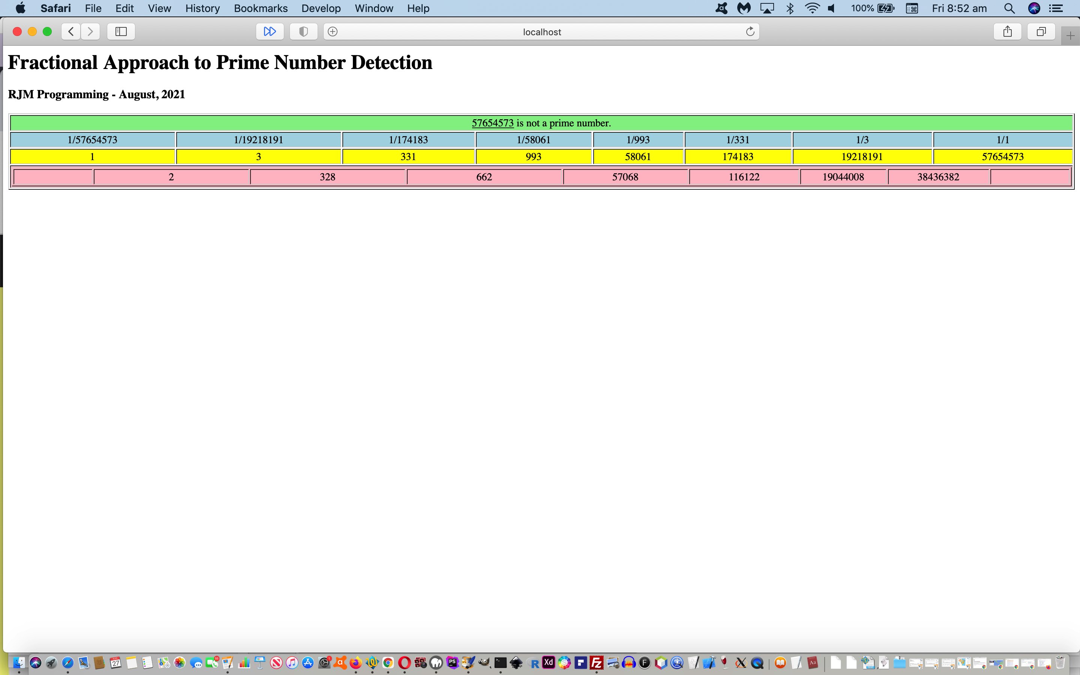Open the History menu

(x=202, y=9)
